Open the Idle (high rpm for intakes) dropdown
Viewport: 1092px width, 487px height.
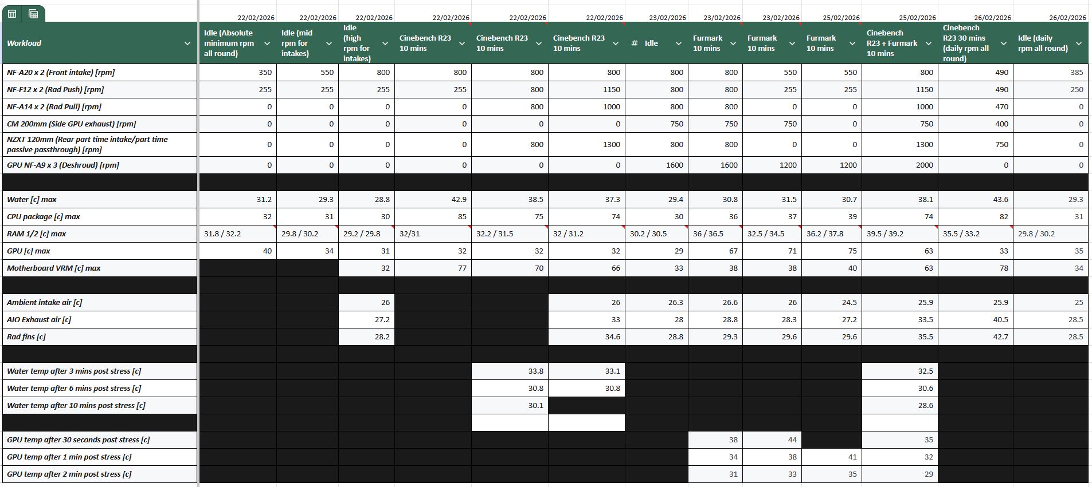click(385, 43)
